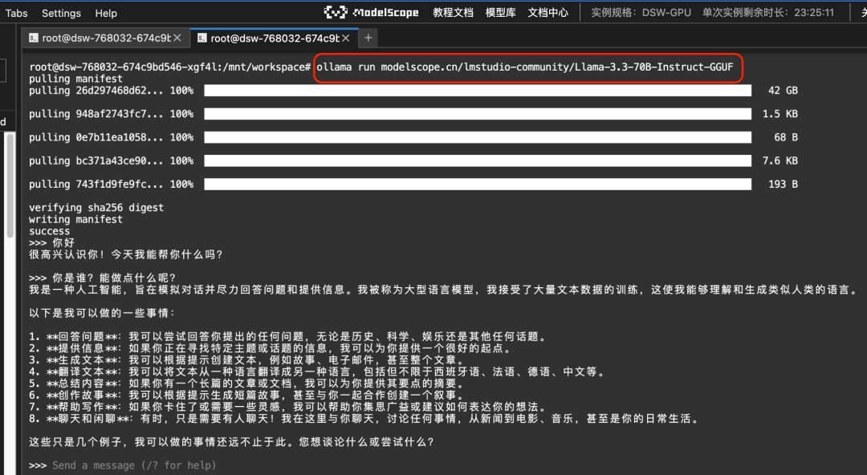867x475 pixels.
Task: Click the '>>> 你好' prompt line
Action: [51, 243]
